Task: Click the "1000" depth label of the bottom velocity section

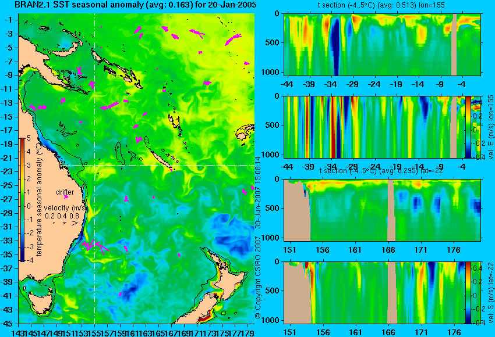Action: pos(271,321)
